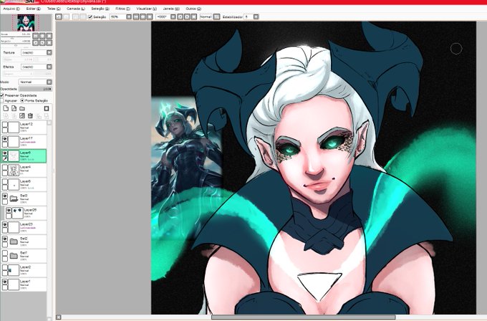Image resolution: width=487 pixels, height=321 pixels.
Task: Zoom in with top toolbar plus button
Action: (143, 16)
